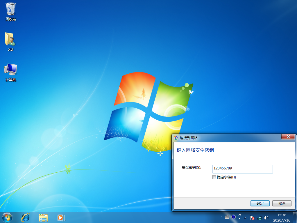Select the XU user folder icon
This screenshot has height=223, width=297.
point(10,42)
